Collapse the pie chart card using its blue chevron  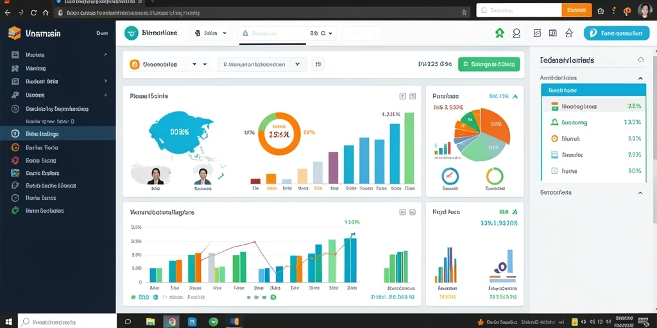point(515,96)
